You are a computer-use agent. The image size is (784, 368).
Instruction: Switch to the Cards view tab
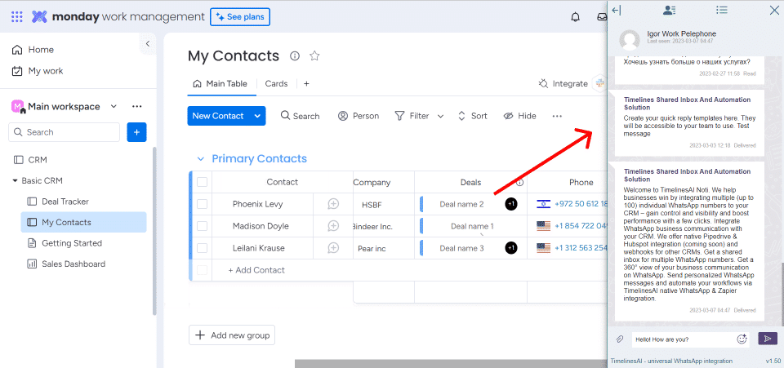coord(276,83)
